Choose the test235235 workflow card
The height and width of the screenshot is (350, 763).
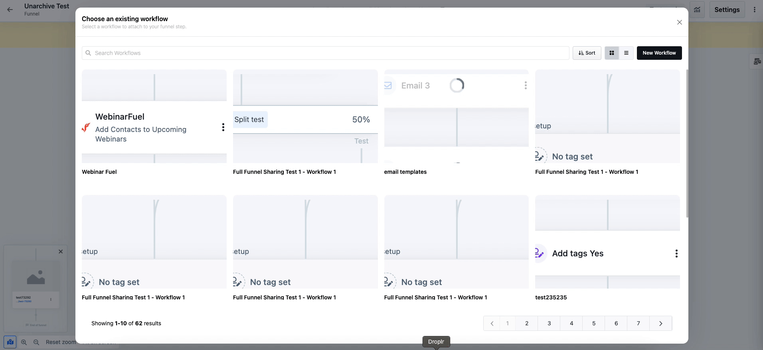(x=607, y=242)
